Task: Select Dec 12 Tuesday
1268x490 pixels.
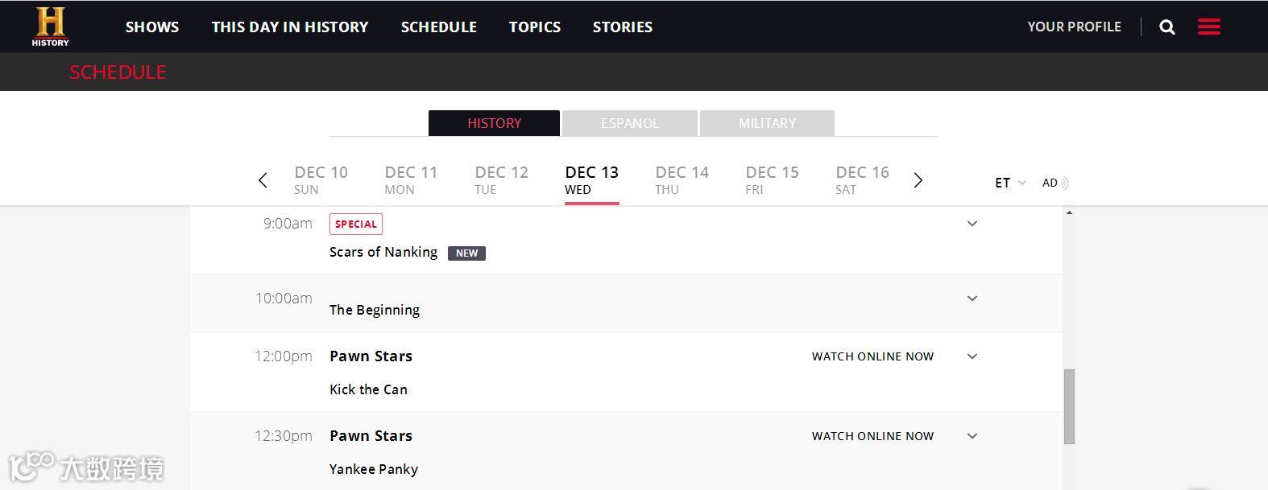Action: [x=501, y=180]
